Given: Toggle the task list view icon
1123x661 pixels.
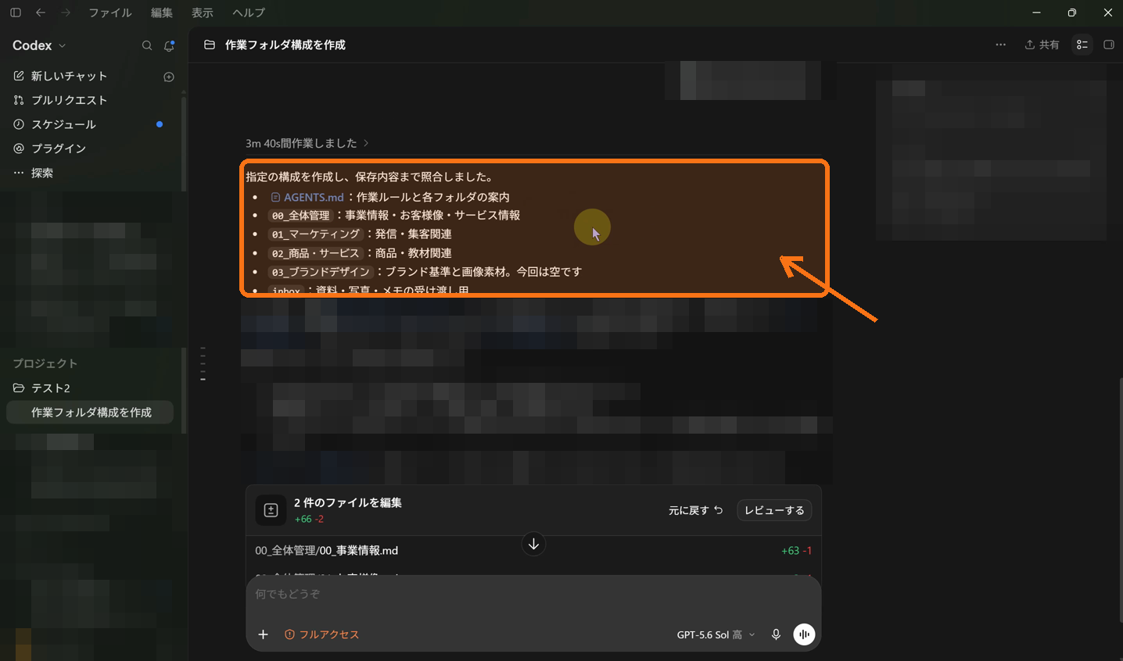Looking at the screenshot, I should point(1082,45).
